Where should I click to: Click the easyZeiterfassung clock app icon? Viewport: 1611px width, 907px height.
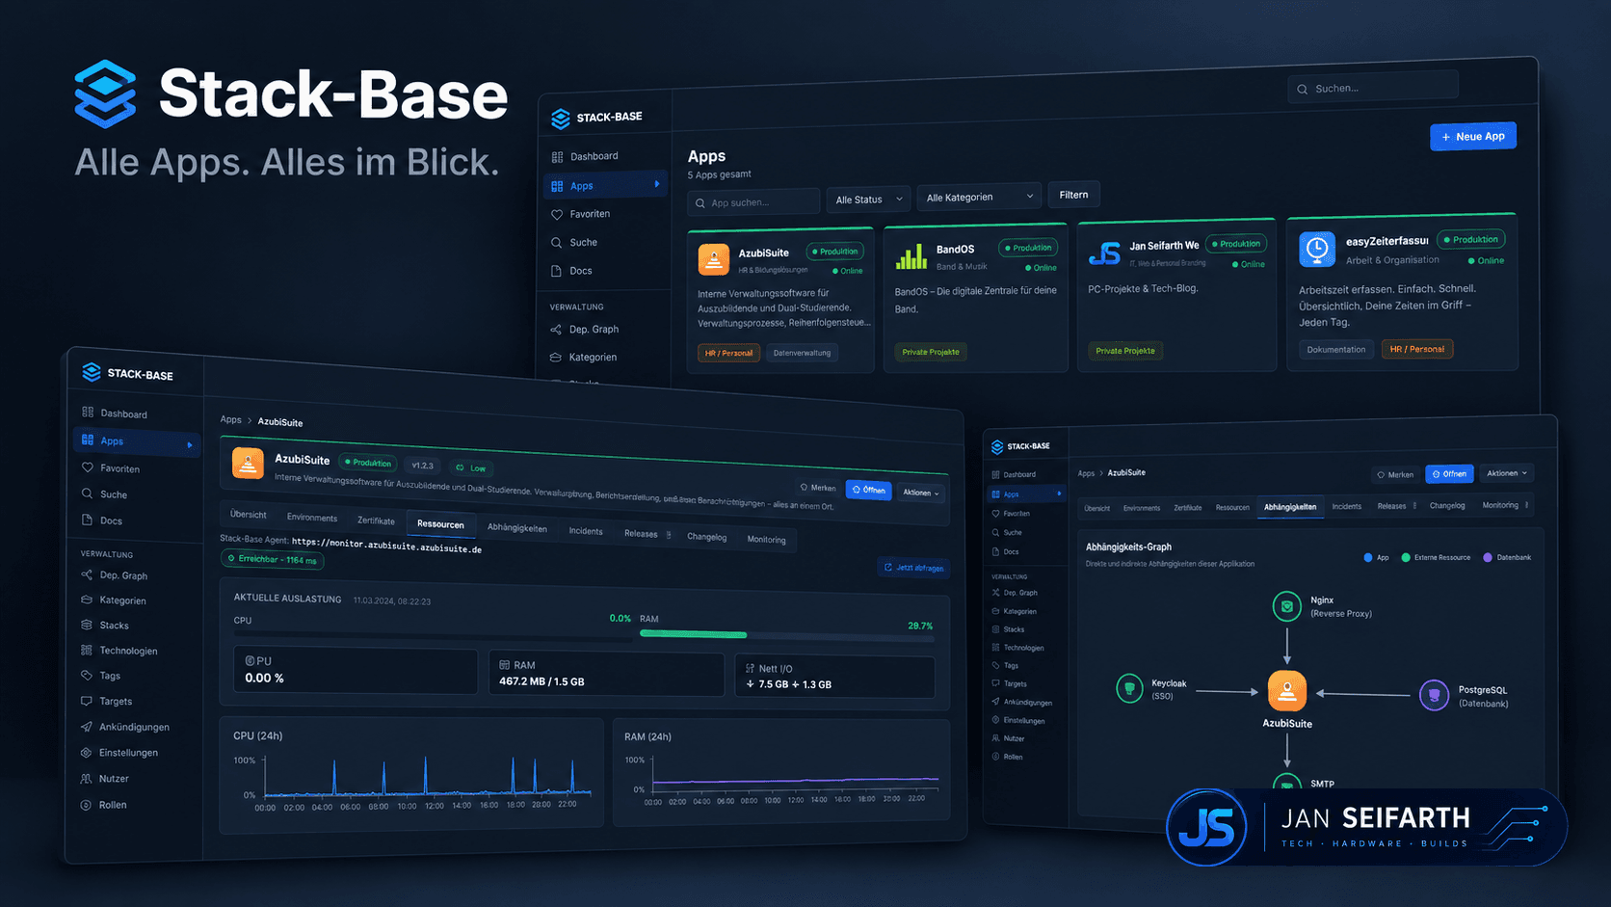[1316, 249]
